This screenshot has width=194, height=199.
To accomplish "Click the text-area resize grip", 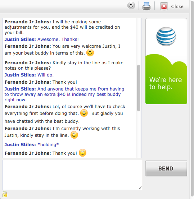I will (x=140, y=188).
